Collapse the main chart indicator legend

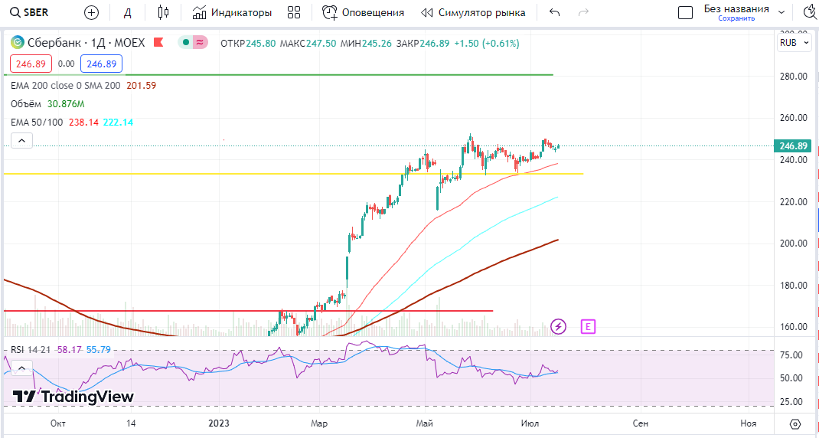[x=21, y=141]
